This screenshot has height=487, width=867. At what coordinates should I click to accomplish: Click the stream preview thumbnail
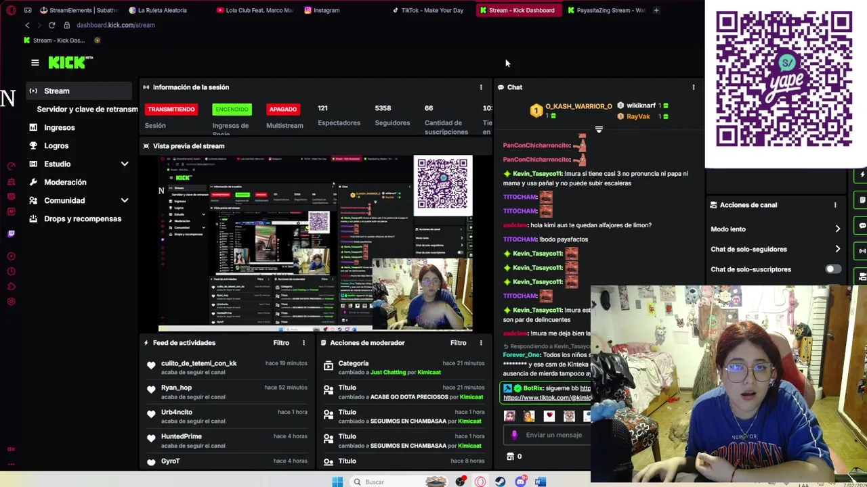(316, 243)
